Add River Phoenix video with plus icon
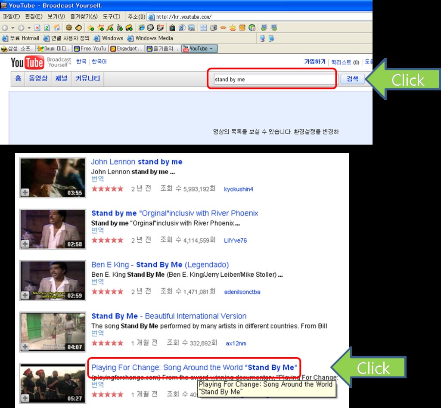Screen dimensions: 441x408 click(25, 244)
